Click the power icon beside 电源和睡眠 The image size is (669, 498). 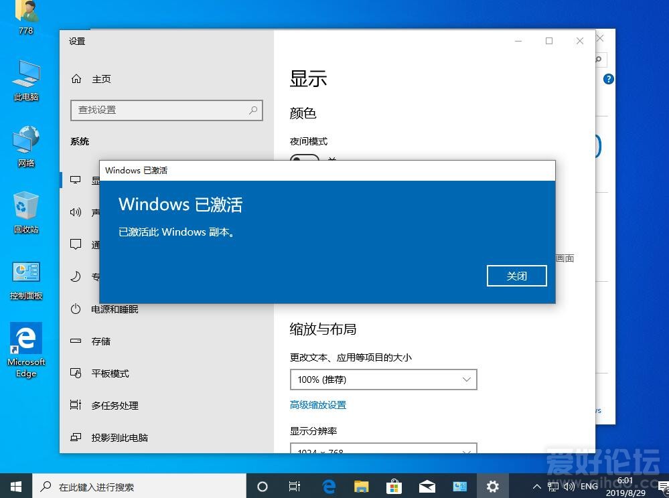pyautogui.click(x=76, y=309)
